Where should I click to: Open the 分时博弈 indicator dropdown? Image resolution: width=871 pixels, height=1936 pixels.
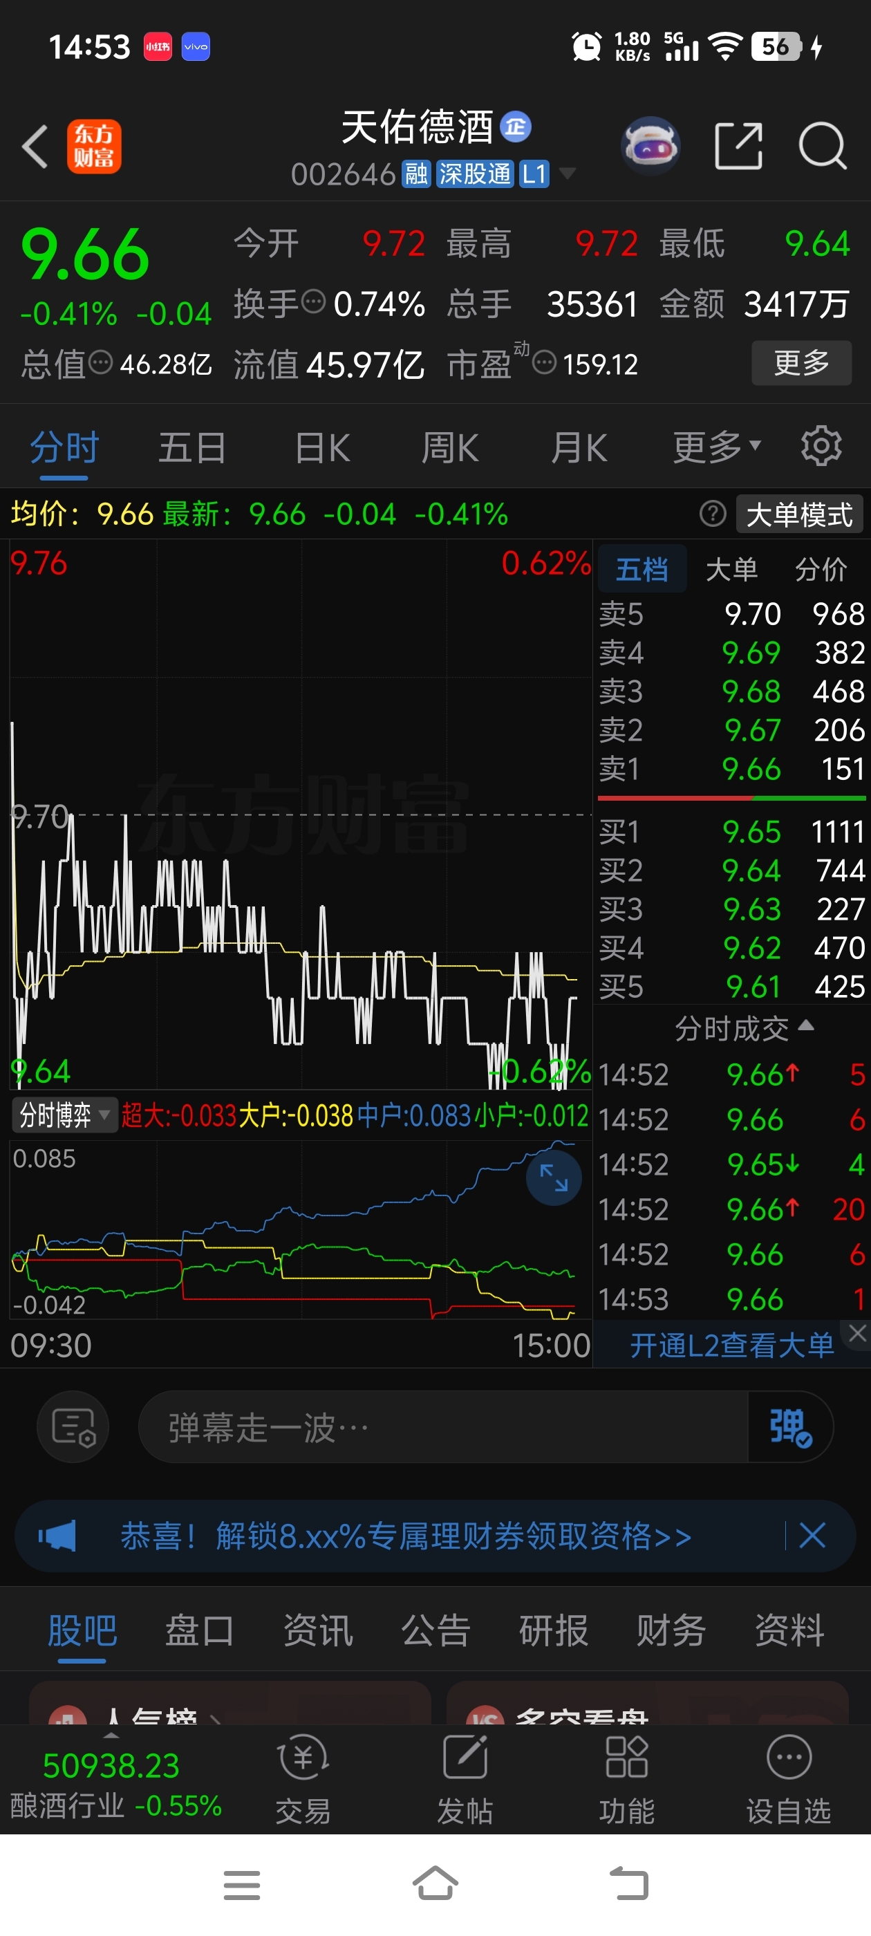(64, 1115)
